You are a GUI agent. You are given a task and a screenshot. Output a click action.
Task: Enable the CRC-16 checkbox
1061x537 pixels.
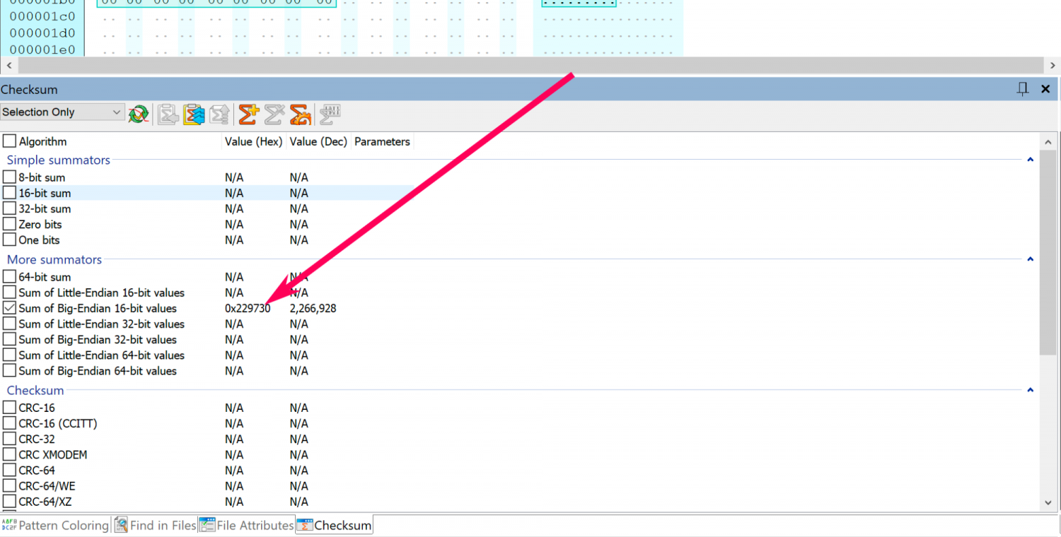click(9, 408)
